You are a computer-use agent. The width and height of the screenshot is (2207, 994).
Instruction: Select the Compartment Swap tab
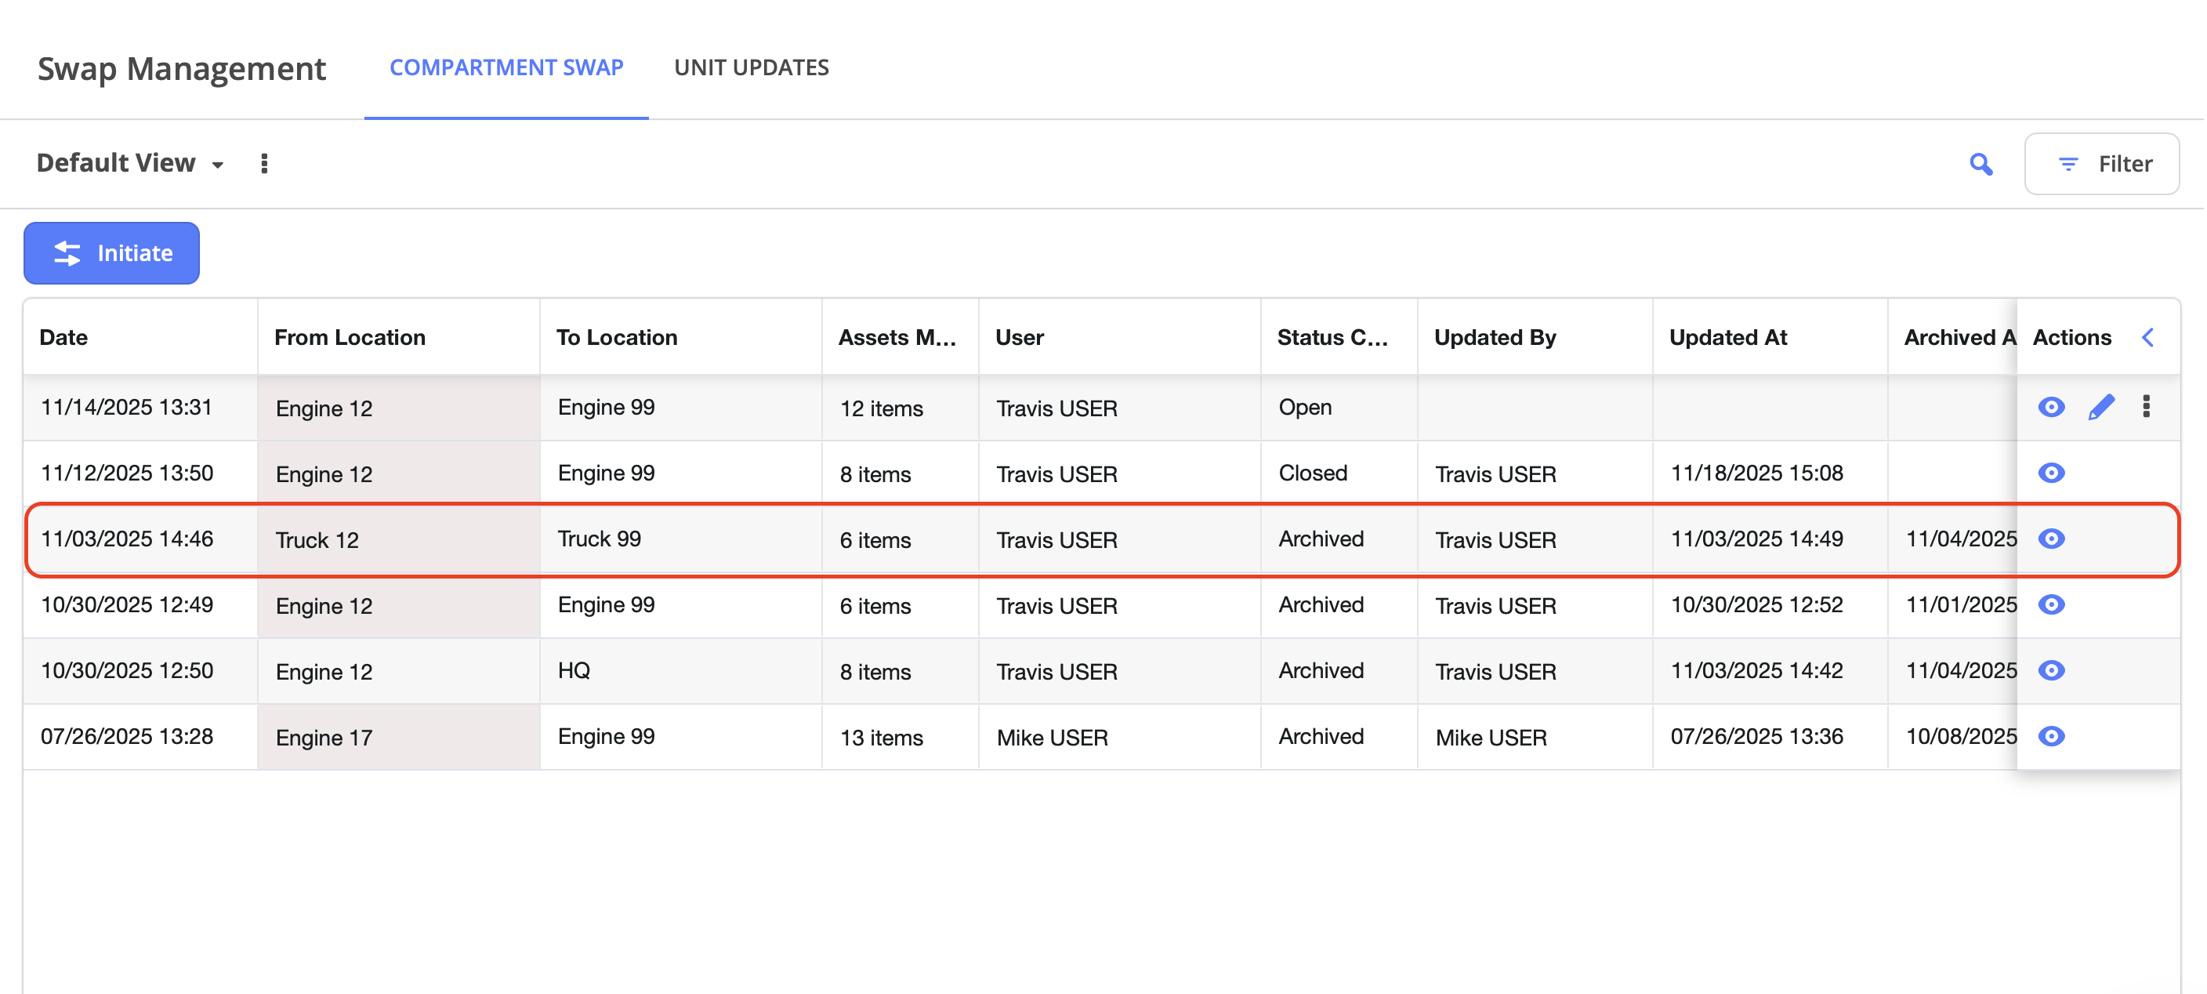[506, 67]
